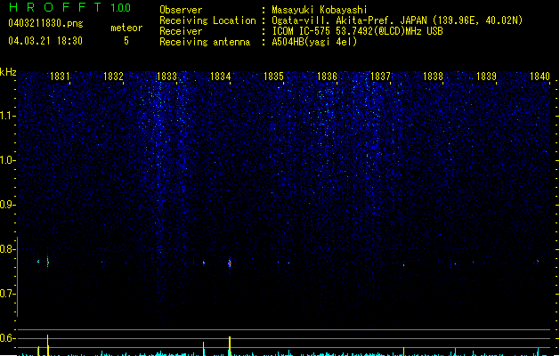Click the 0.6 kHz axis label
Screen dimensions: 560x356
coord(7,338)
